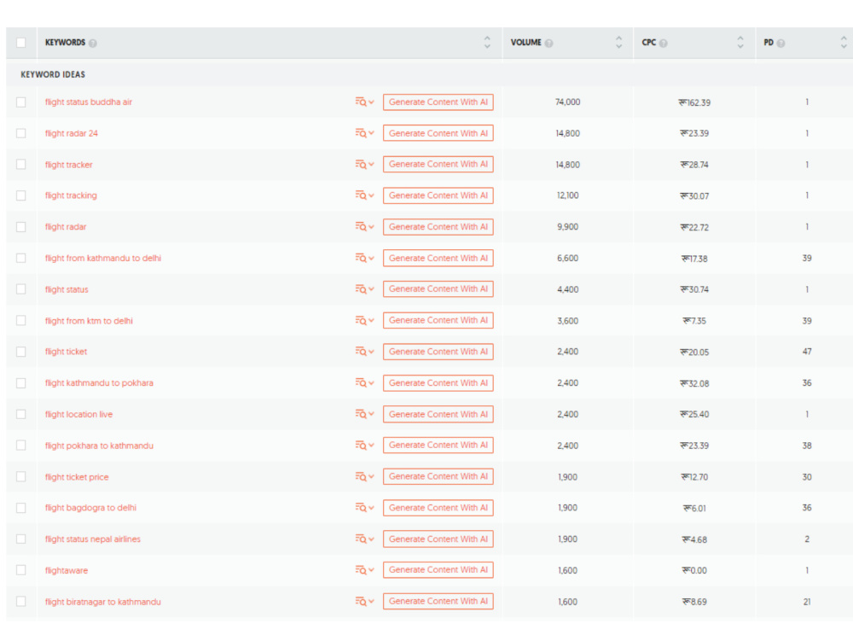Viewport: 853px width, 641px height.
Task: Select the volume value 74,000
Action: 567,102
